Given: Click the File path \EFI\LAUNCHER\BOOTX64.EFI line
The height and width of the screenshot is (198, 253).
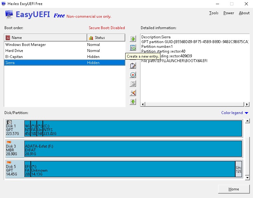Looking at the screenshot, I should (x=174, y=61).
